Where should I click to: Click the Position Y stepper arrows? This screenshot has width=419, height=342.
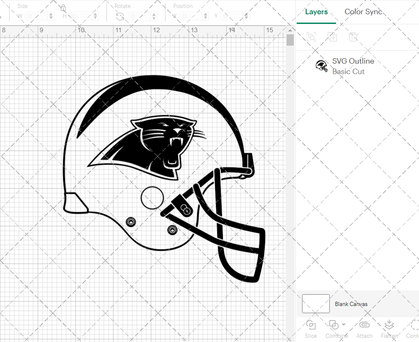click(246, 16)
